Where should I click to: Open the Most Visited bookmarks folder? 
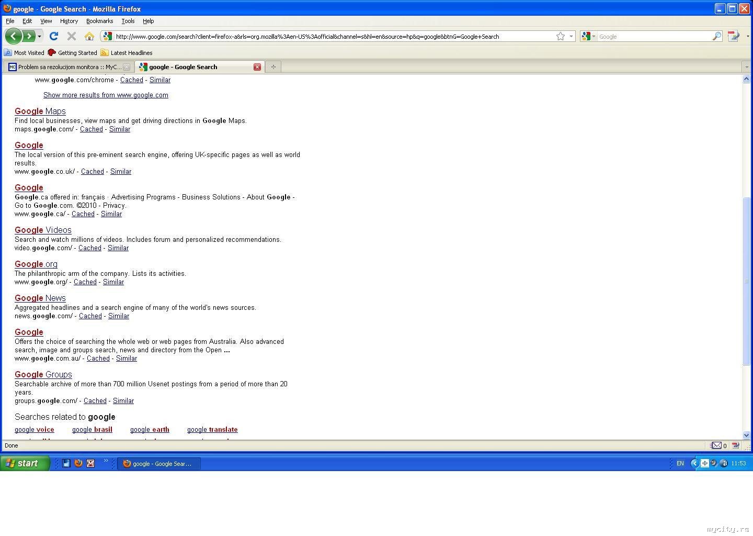point(24,53)
